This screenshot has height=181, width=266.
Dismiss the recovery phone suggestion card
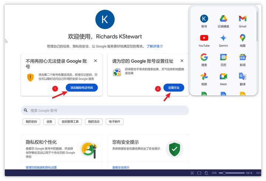point(95,61)
